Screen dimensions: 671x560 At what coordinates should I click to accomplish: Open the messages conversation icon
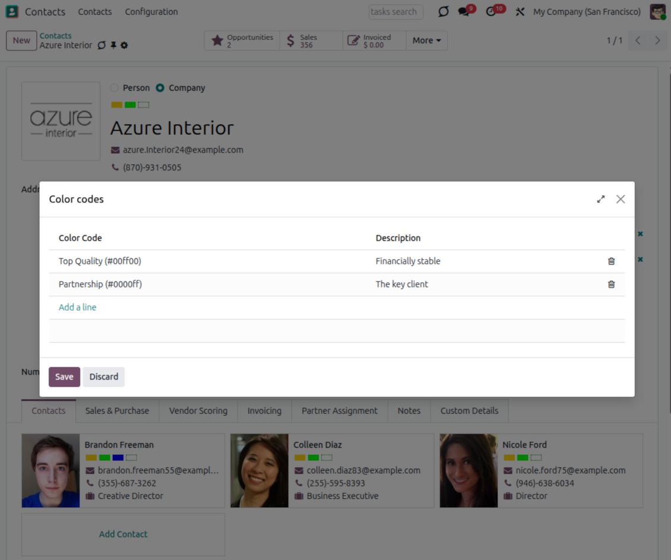coord(464,12)
